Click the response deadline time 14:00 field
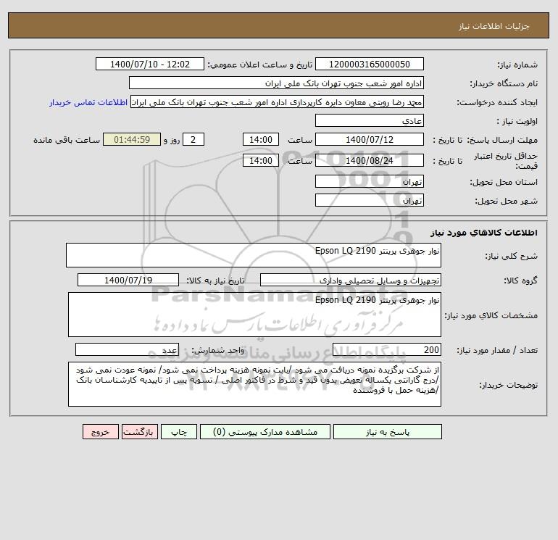 (260, 140)
